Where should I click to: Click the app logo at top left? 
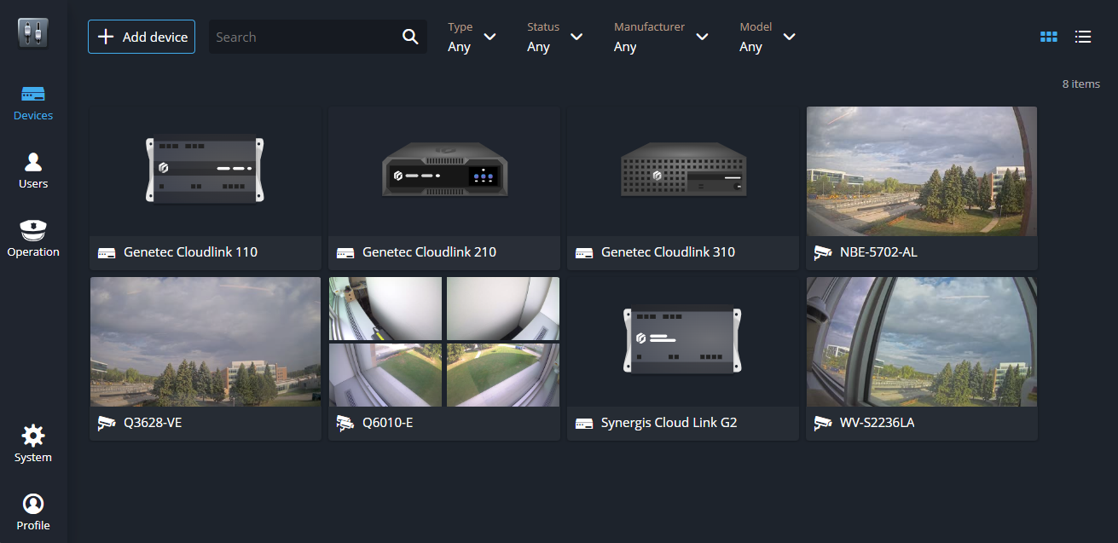coord(33,33)
